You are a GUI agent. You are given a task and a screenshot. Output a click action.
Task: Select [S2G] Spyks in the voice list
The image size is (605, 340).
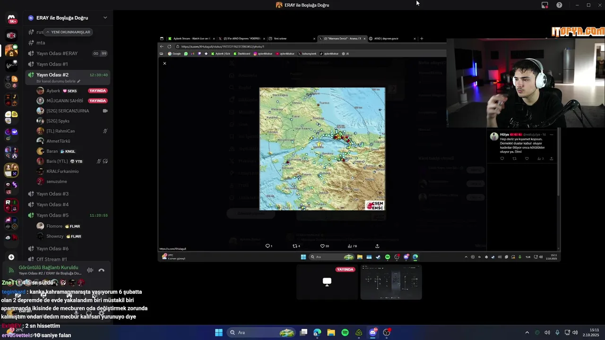pyautogui.click(x=72, y=121)
